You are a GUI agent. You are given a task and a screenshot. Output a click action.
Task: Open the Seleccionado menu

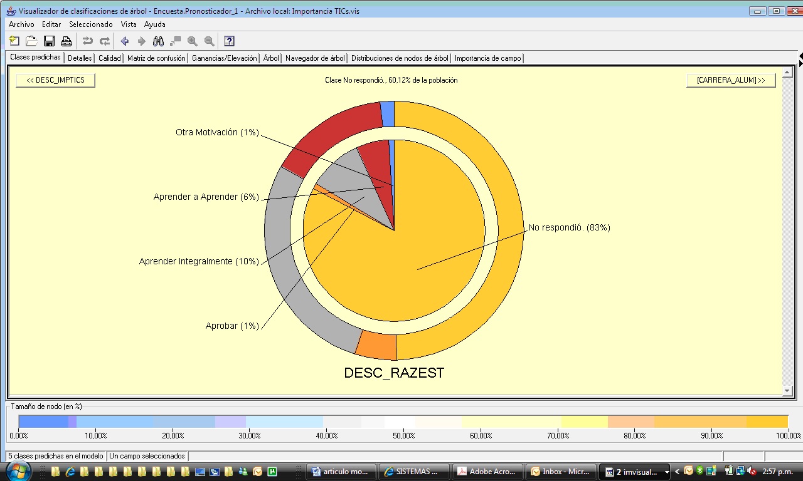[90, 24]
